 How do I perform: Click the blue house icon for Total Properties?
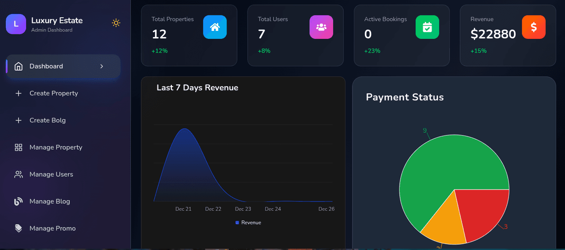click(215, 27)
